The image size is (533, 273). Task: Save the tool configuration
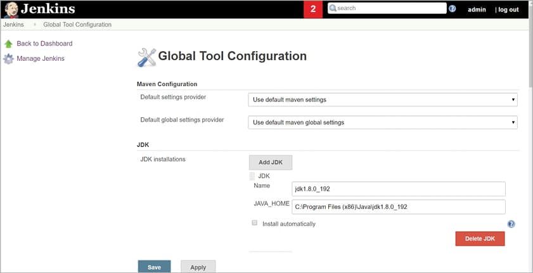click(154, 267)
